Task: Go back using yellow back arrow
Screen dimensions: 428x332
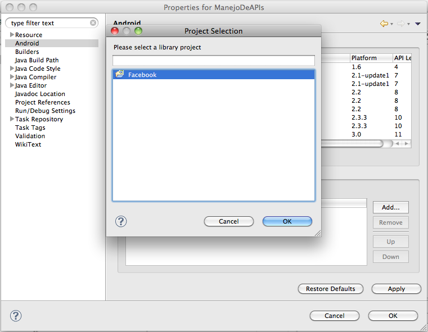Action: pyautogui.click(x=384, y=24)
